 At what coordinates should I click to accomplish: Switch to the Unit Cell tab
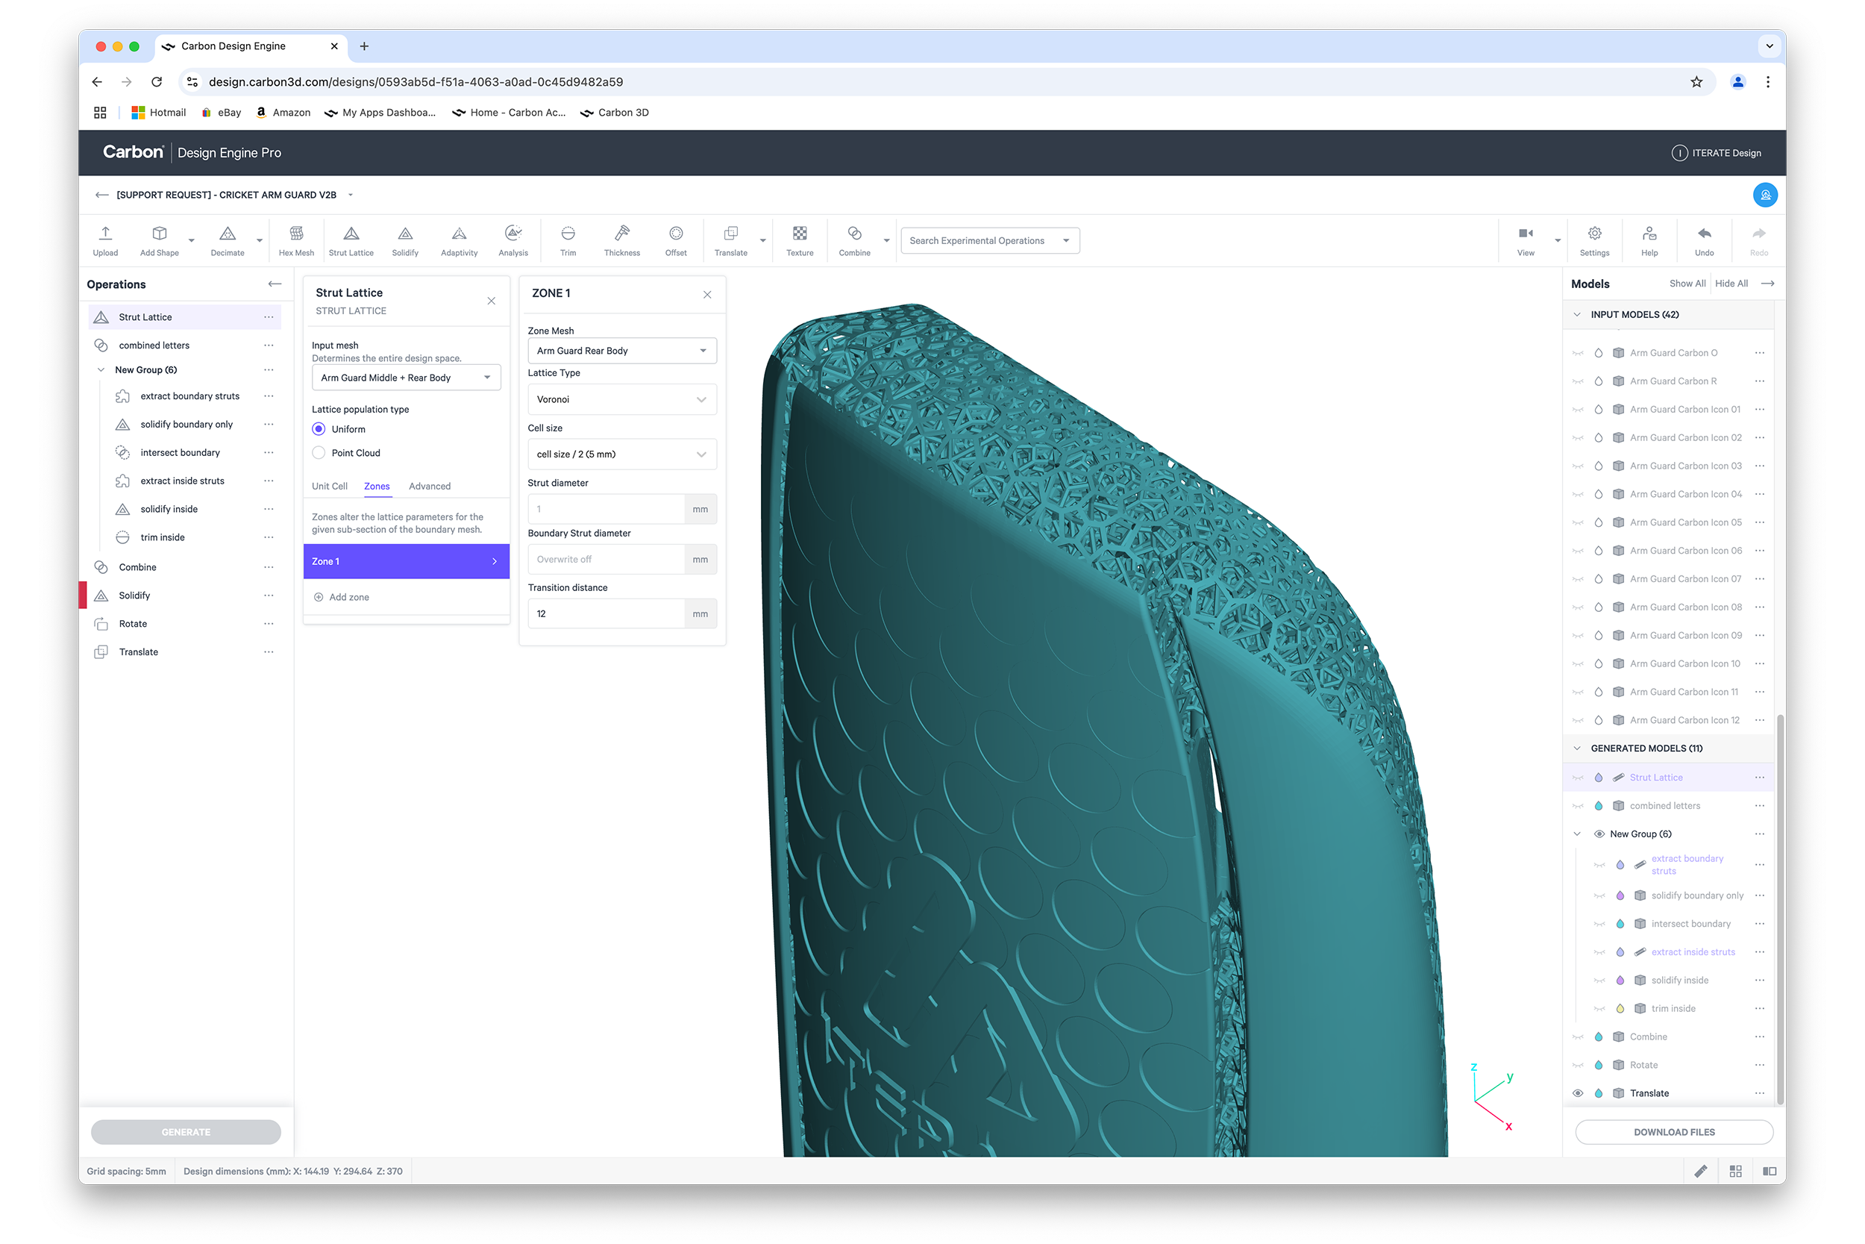click(329, 487)
